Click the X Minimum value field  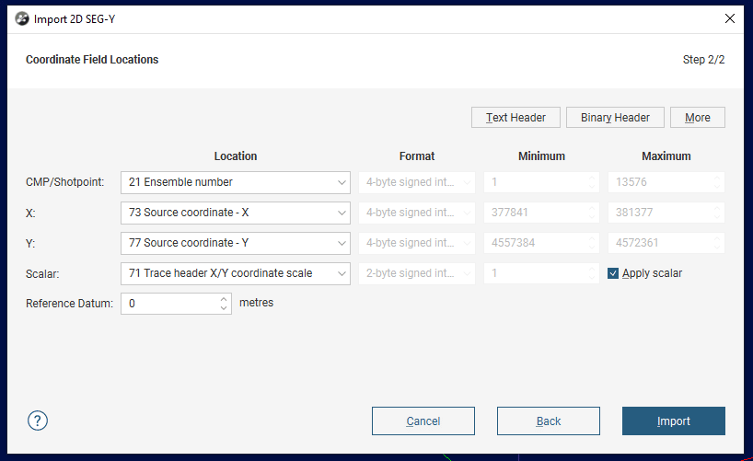pyautogui.click(x=541, y=213)
